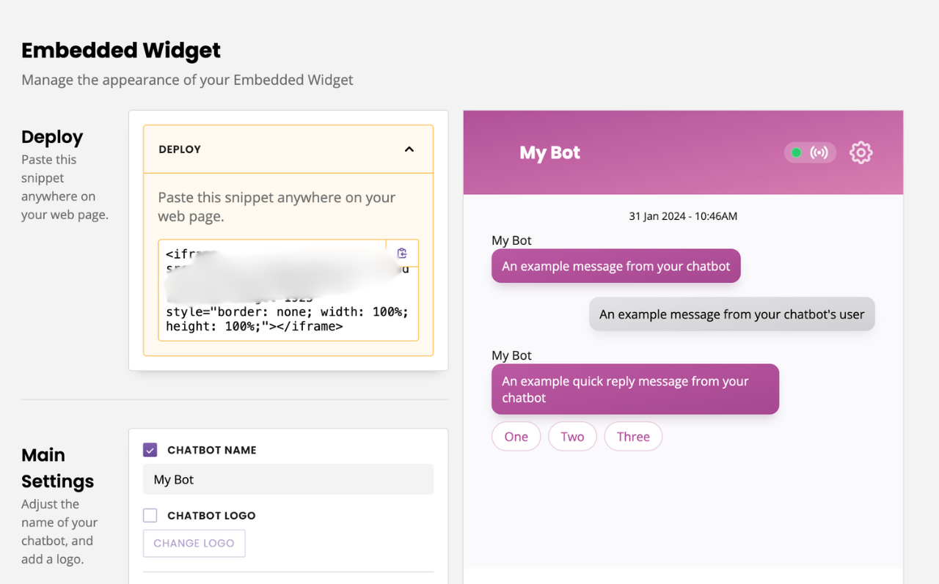Screen dimensions: 939x584
Task: Select the iframe embed code snippet
Action: (x=288, y=292)
